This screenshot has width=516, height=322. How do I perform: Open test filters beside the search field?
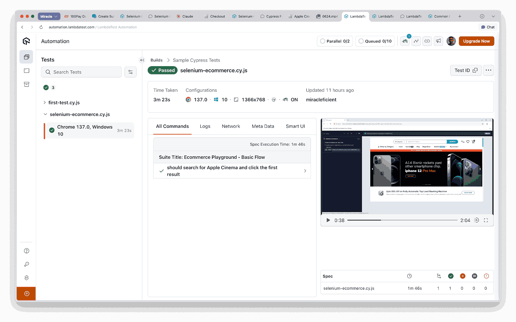click(130, 72)
